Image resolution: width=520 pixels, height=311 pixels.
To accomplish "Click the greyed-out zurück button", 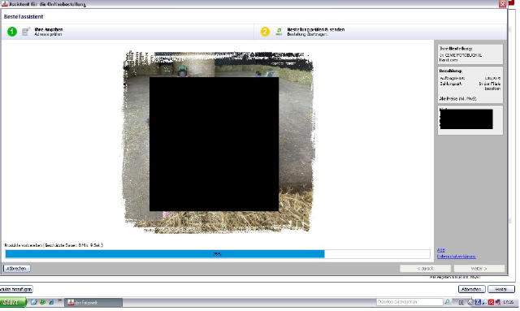I will 425,268.
